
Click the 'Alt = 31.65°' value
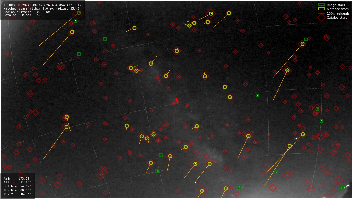17,182
